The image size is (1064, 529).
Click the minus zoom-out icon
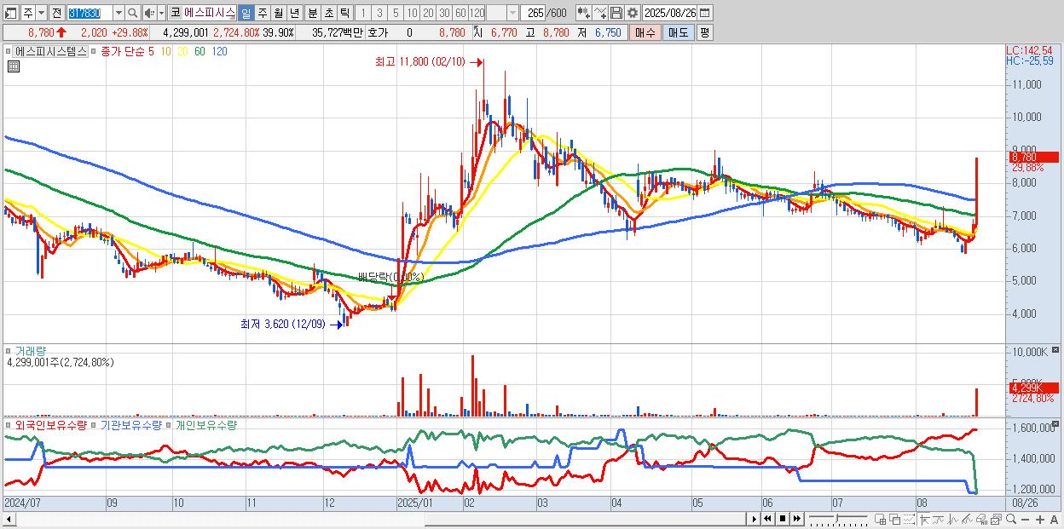(1025, 519)
